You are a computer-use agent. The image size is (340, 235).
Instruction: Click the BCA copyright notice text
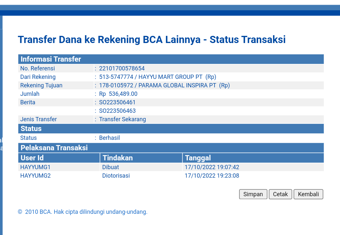[83, 212]
